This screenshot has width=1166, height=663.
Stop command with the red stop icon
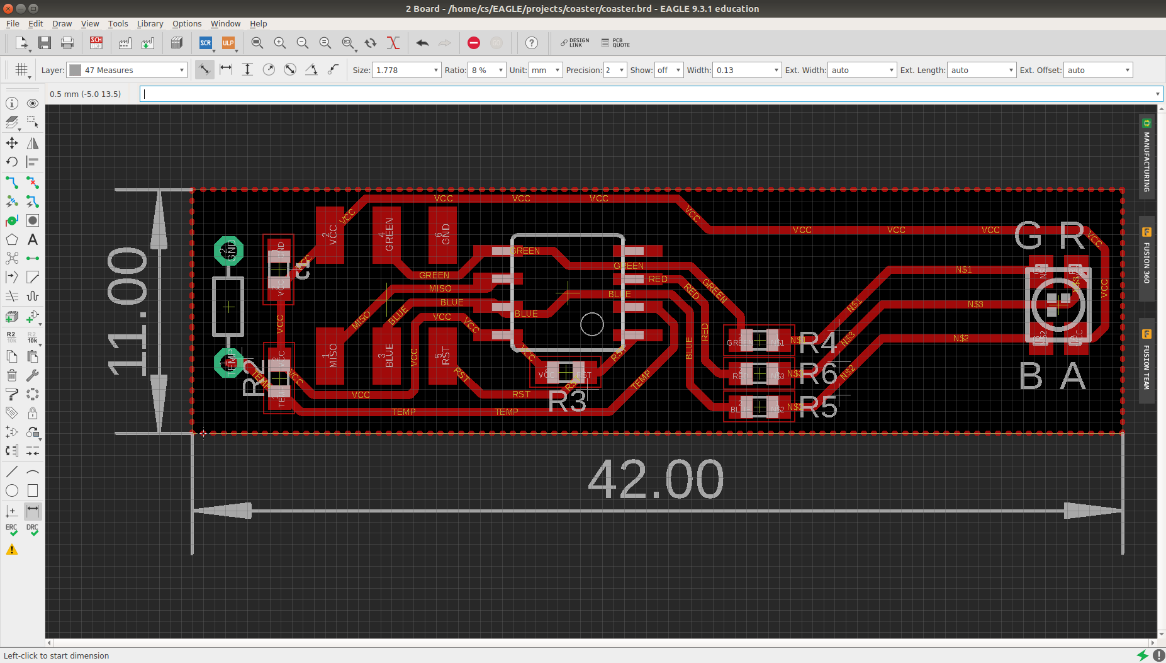click(474, 43)
